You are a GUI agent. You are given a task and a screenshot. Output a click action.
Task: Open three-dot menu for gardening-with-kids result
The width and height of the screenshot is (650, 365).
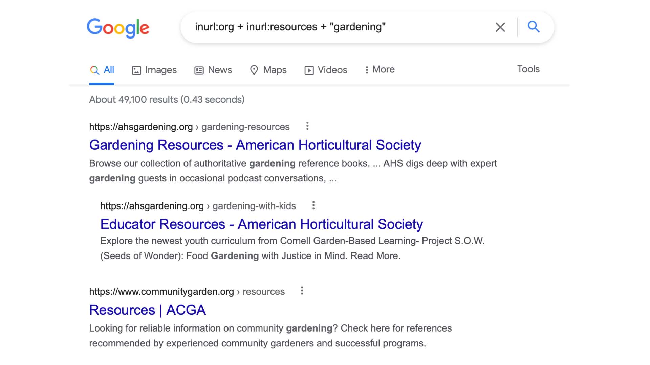[313, 205]
